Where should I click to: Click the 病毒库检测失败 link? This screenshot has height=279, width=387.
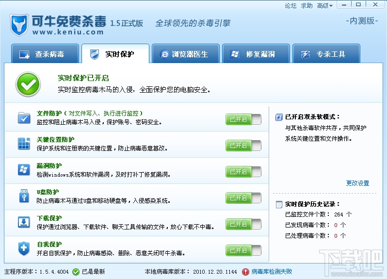[x=272, y=272]
